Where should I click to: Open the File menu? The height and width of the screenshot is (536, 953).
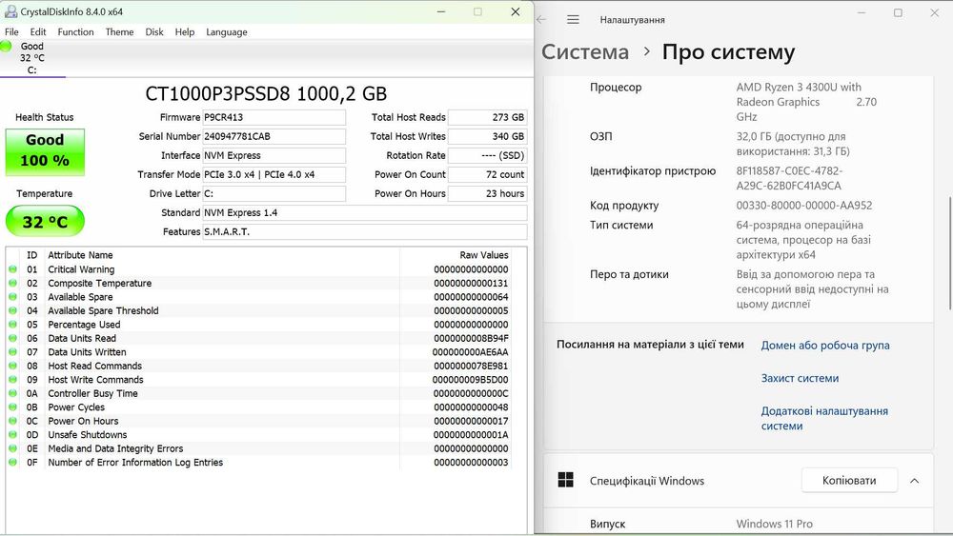pyautogui.click(x=11, y=31)
